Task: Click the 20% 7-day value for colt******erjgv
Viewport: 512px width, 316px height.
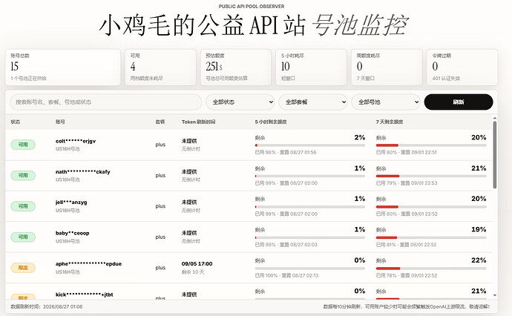Action: (x=479, y=137)
